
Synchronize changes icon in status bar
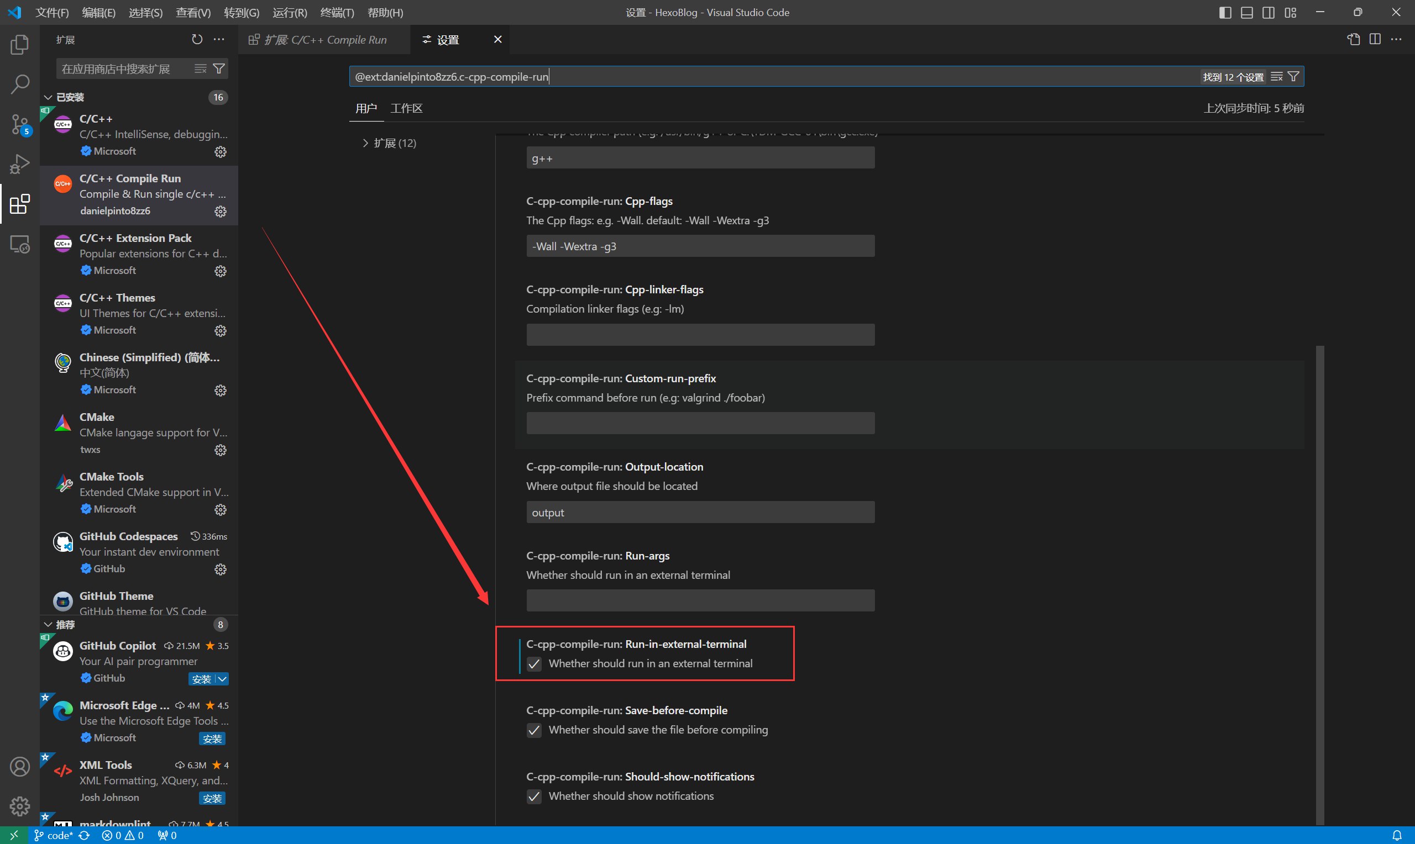click(84, 836)
